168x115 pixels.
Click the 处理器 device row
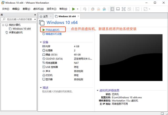[67, 50]
